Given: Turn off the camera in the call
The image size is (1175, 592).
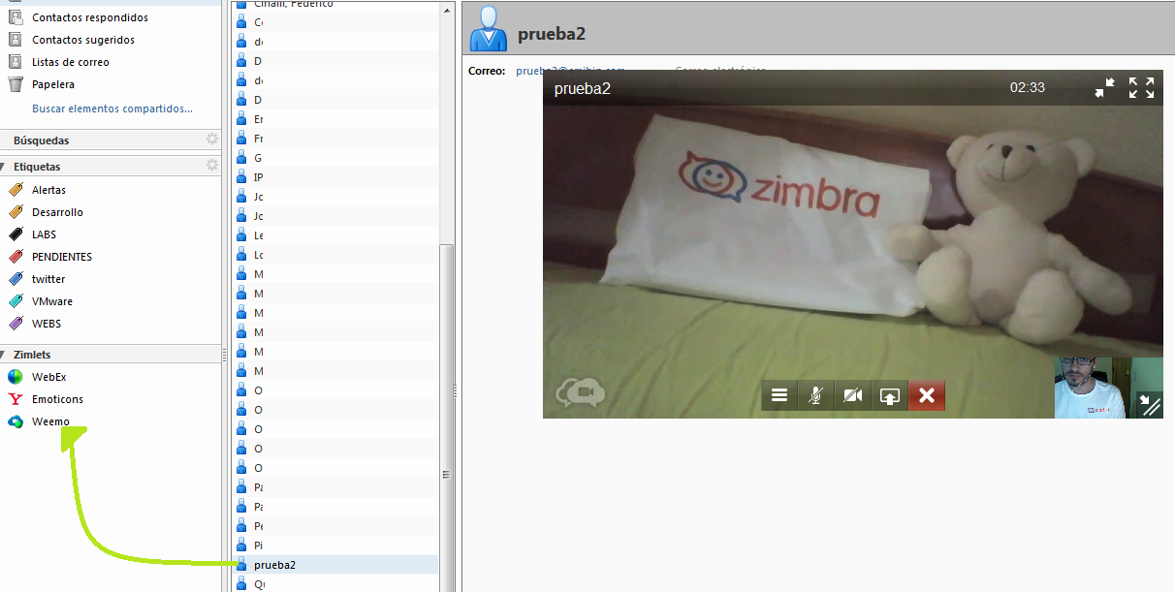Looking at the screenshot, I should (853, 395).
